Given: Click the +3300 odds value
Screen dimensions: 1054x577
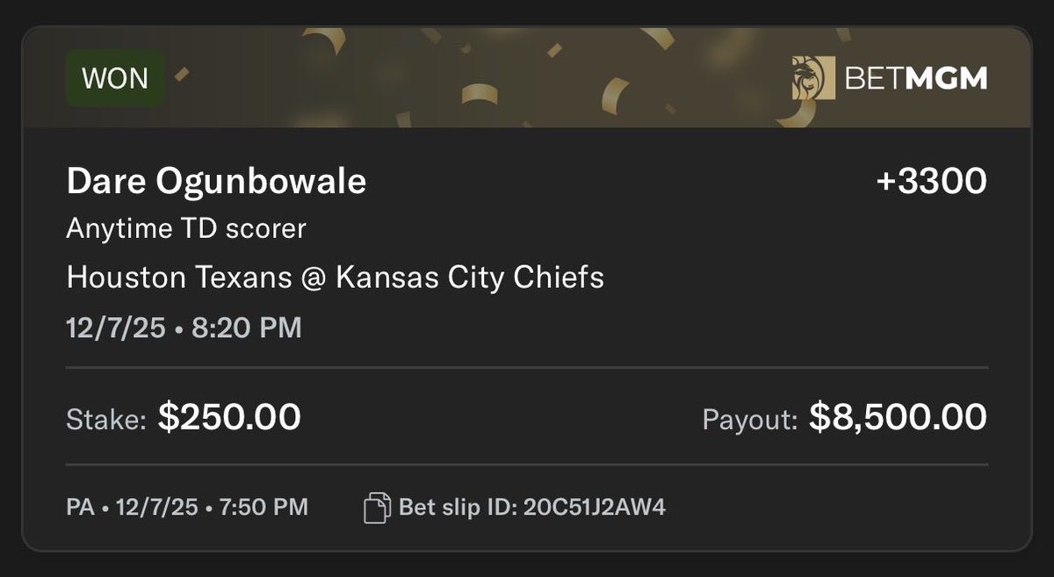Looking at the screenshot, I should 932,181.
